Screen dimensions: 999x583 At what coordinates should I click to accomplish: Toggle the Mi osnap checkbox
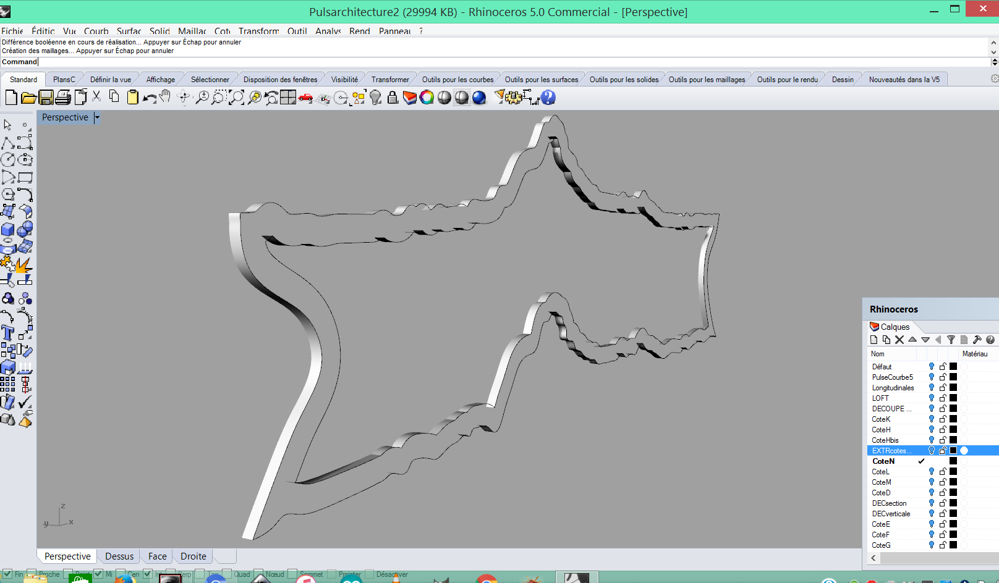coord(98,574)
